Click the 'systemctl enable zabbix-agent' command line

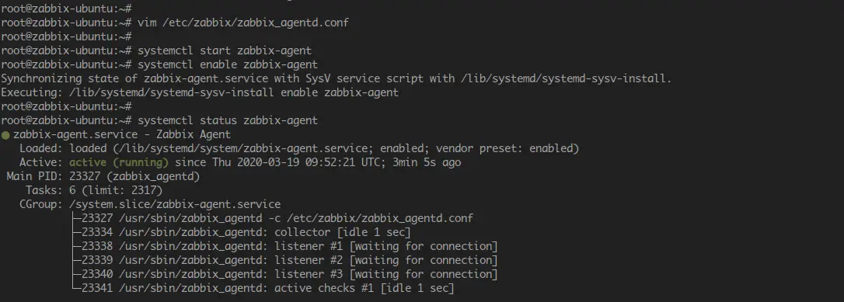[228, 64]
